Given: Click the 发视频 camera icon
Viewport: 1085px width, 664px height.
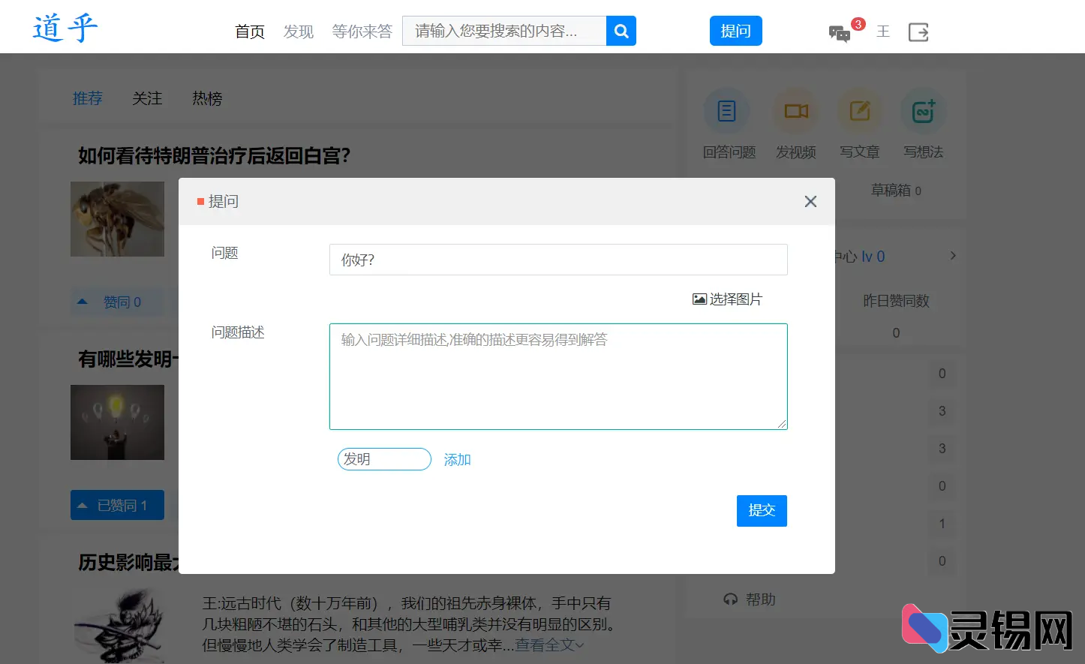Looking at the screenshot, I should (796, 111).
